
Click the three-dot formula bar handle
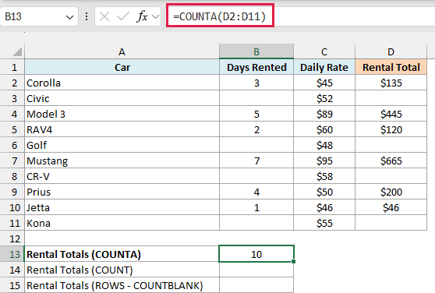[87, 16]
